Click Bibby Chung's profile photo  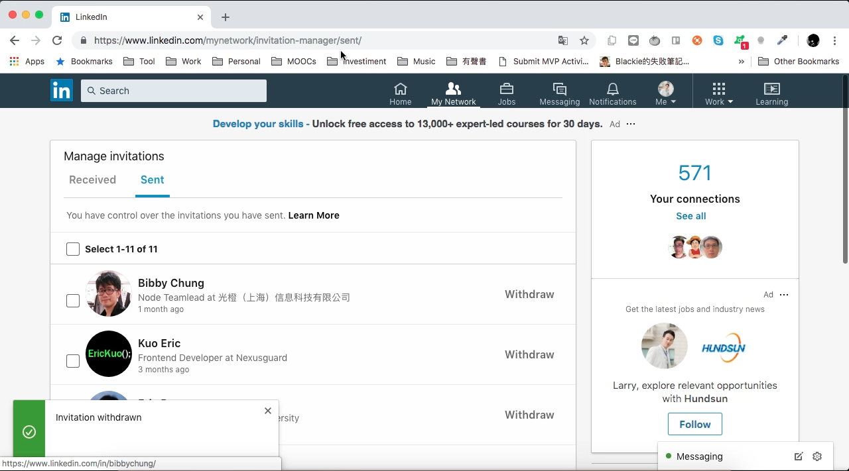click(x=109, y=293)
